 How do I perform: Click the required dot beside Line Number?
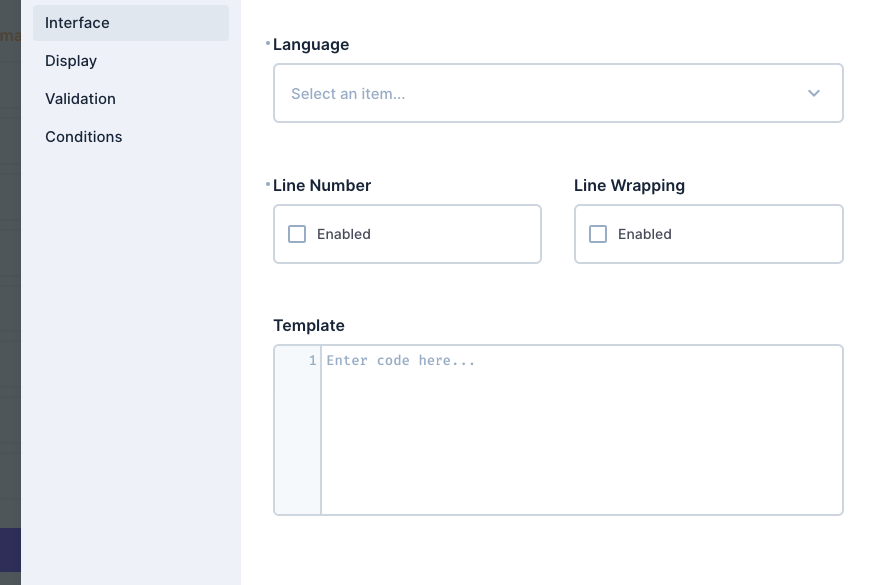pos(267,185)
